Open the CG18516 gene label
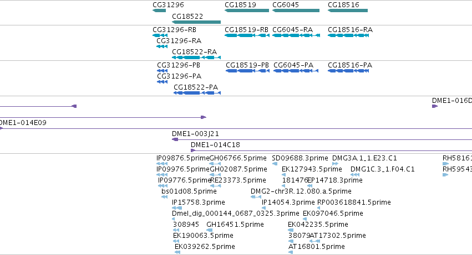The image size is (472, 255). [x=343, y=5]
